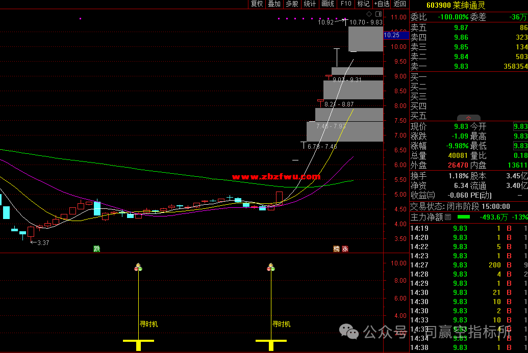Click the 标记 mark button
Image resolution: width=528 pixels, height=353 pixels.
coord(363,4)
